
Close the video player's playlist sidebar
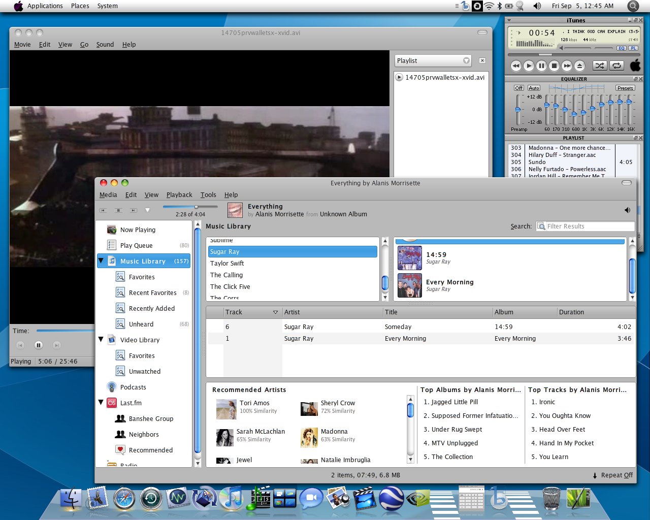pos(482,60)
